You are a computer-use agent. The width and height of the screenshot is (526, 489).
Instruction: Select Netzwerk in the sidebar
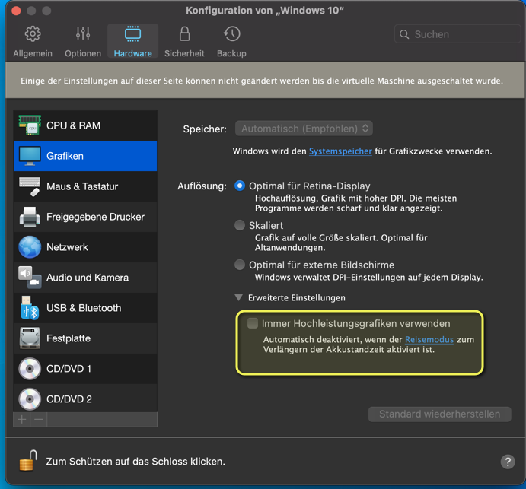pyautogui.click(x=85, y=247)
